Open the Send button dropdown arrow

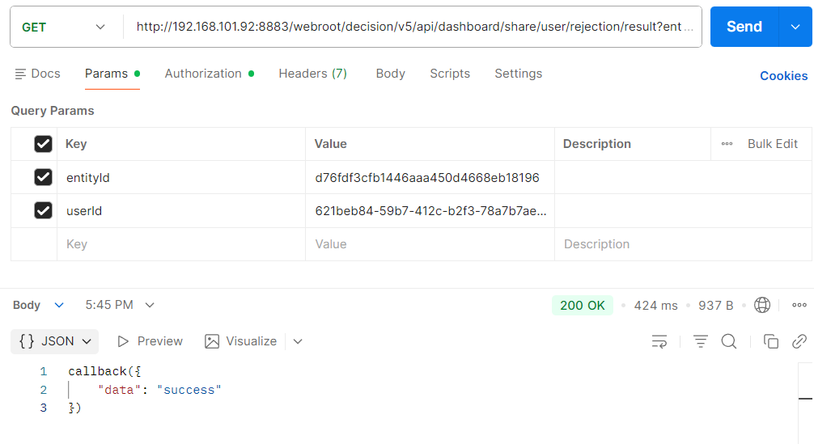tap(795, 27)
